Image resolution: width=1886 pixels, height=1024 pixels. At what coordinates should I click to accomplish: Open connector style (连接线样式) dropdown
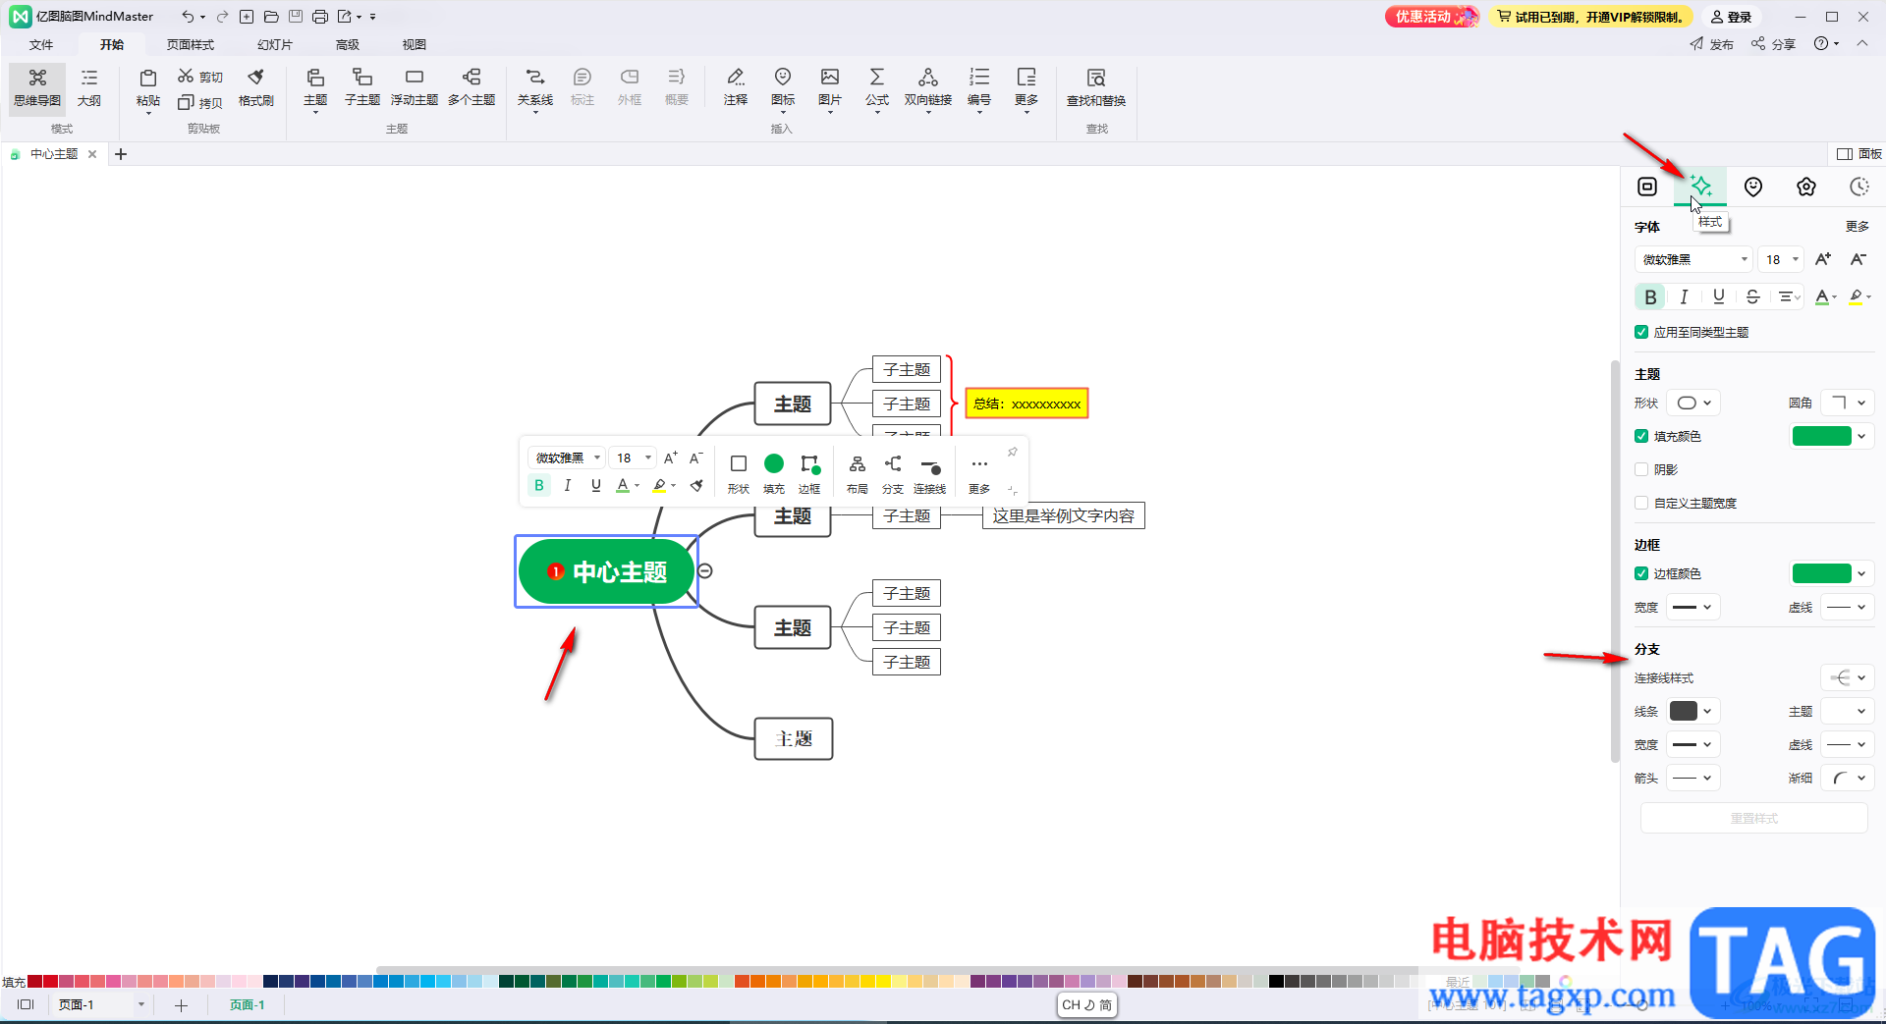click(x=1848, y=677)
